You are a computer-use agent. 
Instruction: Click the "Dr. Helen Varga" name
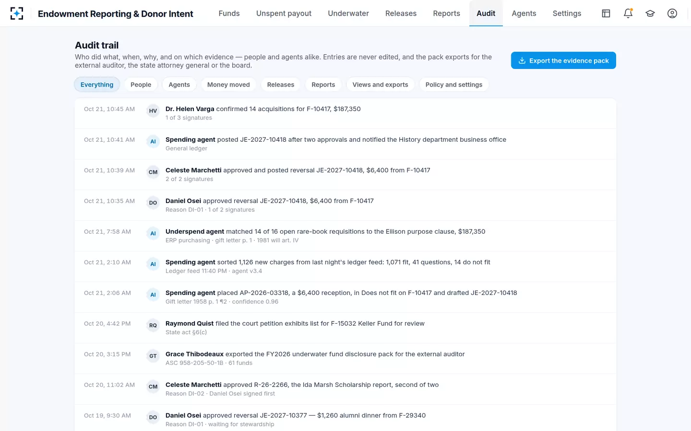[190, 109]
